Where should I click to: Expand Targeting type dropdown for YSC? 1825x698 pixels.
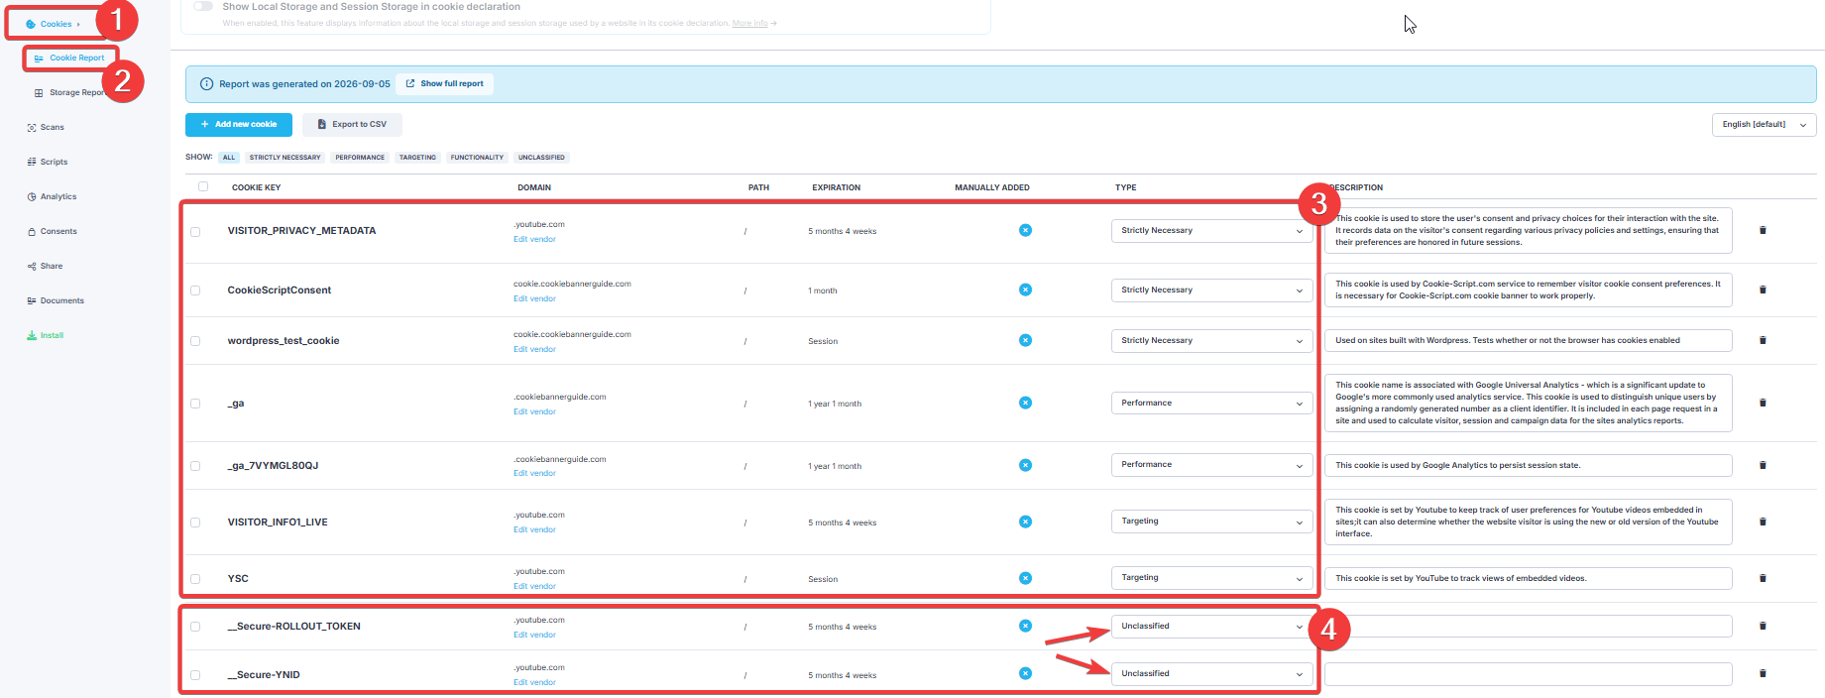(x=1211, y=578)
